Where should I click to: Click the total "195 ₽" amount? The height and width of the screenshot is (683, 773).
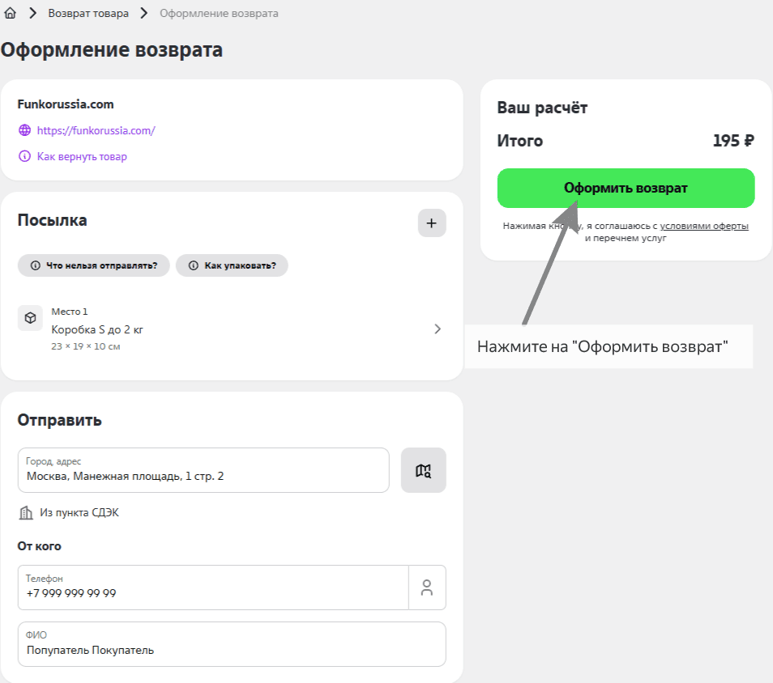(733, 141)
